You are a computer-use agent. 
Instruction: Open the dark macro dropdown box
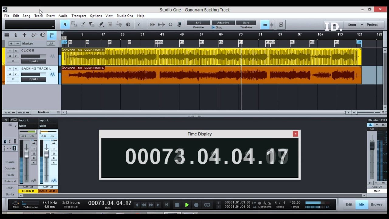[30, 25]
